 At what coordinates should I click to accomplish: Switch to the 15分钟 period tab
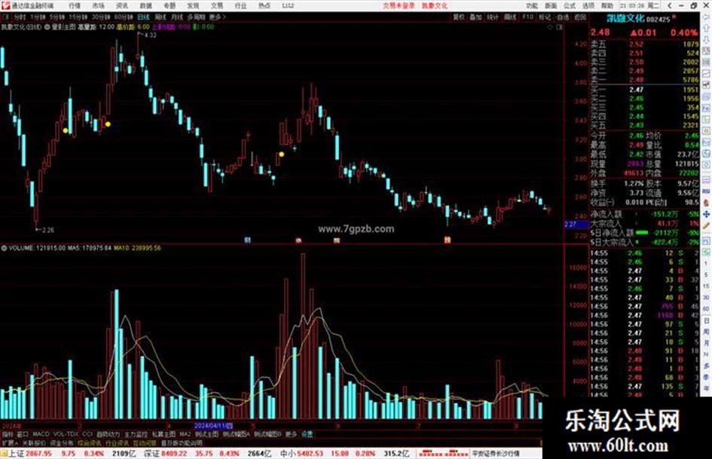pyautogui.click(x=78, y=17)
